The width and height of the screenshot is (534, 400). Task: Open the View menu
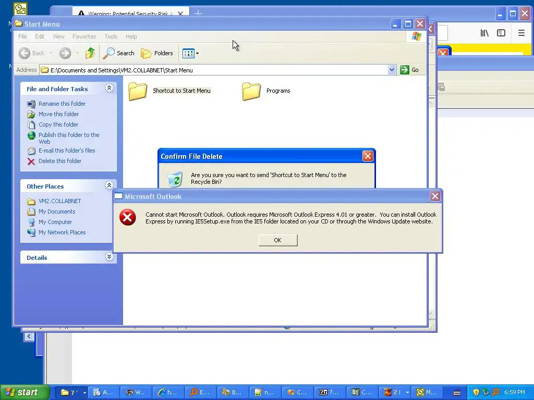pyautogui.click(x=58, y=36)
